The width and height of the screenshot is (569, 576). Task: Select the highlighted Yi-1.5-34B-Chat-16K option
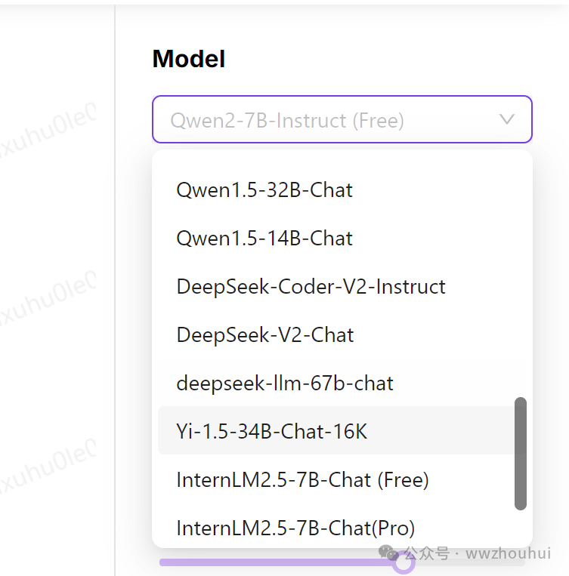pyautogui.click(x=272, y=431)
